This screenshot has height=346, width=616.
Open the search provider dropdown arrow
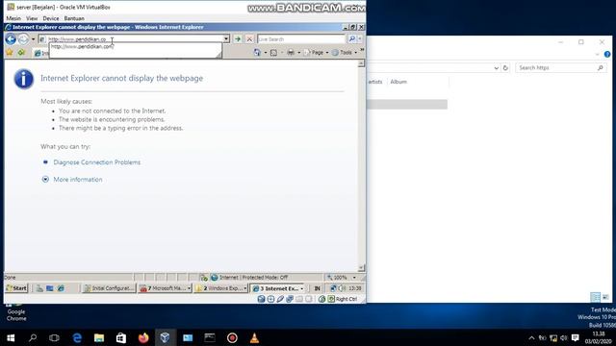coord(360,39)
